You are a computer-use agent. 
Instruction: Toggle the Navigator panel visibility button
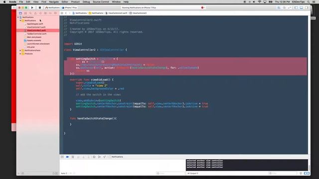[x=296, y=8]
